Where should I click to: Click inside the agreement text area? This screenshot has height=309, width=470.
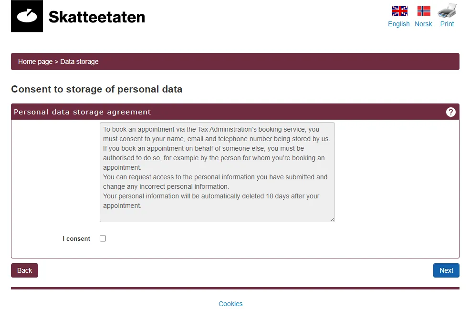point(217,172)
